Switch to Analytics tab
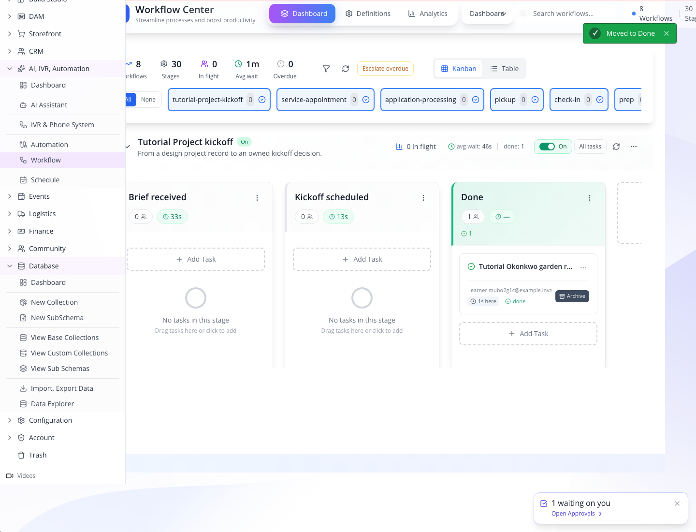 (428, 14)
